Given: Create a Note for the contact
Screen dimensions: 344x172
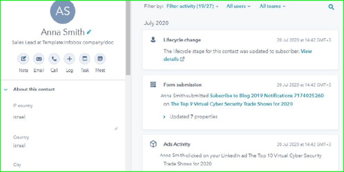Looking at the screenshot, I should 23,59.
